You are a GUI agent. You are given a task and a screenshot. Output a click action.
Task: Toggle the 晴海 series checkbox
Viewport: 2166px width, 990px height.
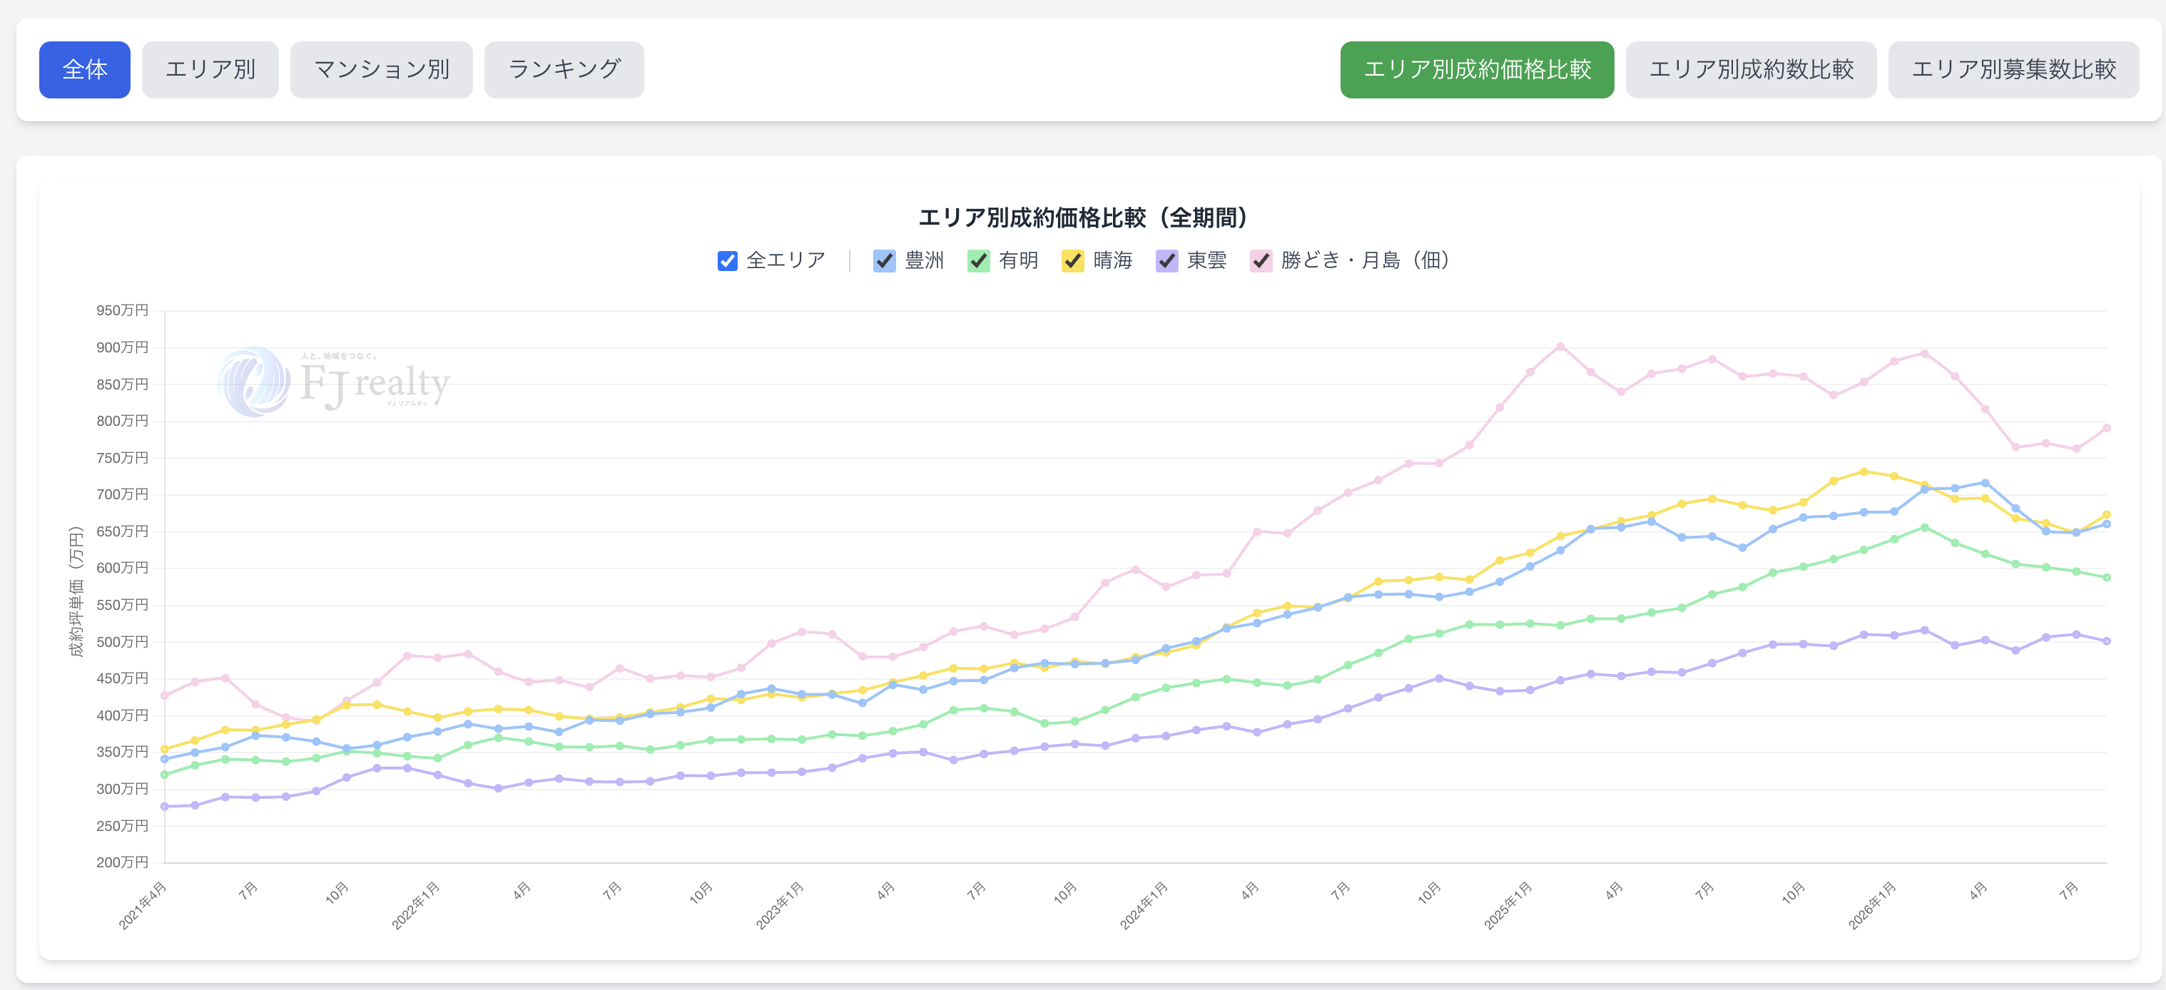(1072, 261)
